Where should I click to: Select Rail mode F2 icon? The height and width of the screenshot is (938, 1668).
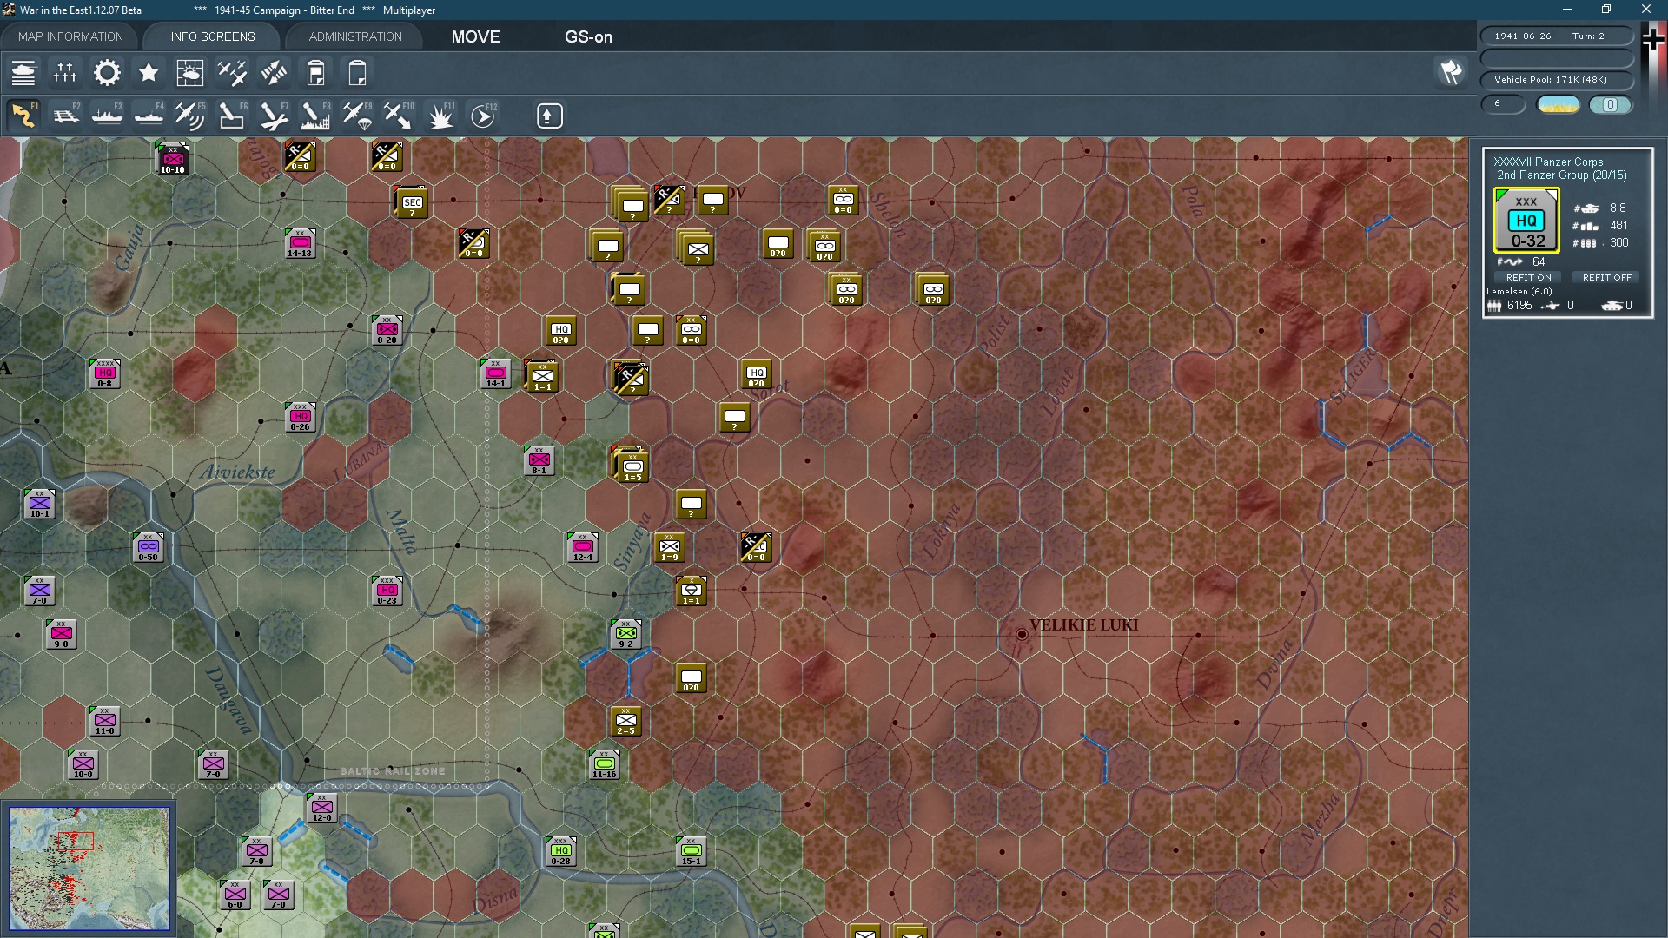pos(65,116)
